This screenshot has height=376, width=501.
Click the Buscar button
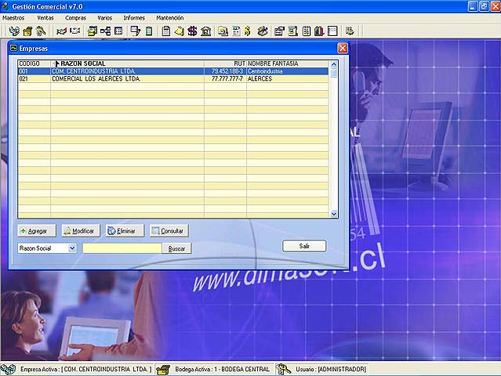pyautogui.click(x=176, y=248)
